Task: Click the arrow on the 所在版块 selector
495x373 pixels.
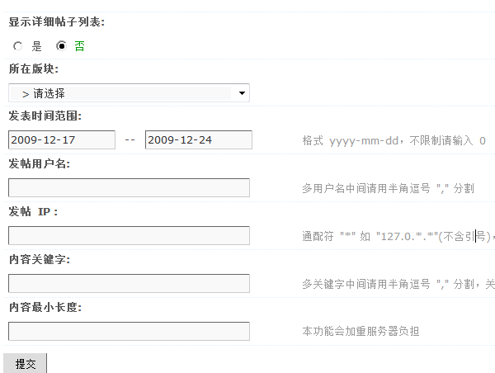Action: tap(242, 93)
